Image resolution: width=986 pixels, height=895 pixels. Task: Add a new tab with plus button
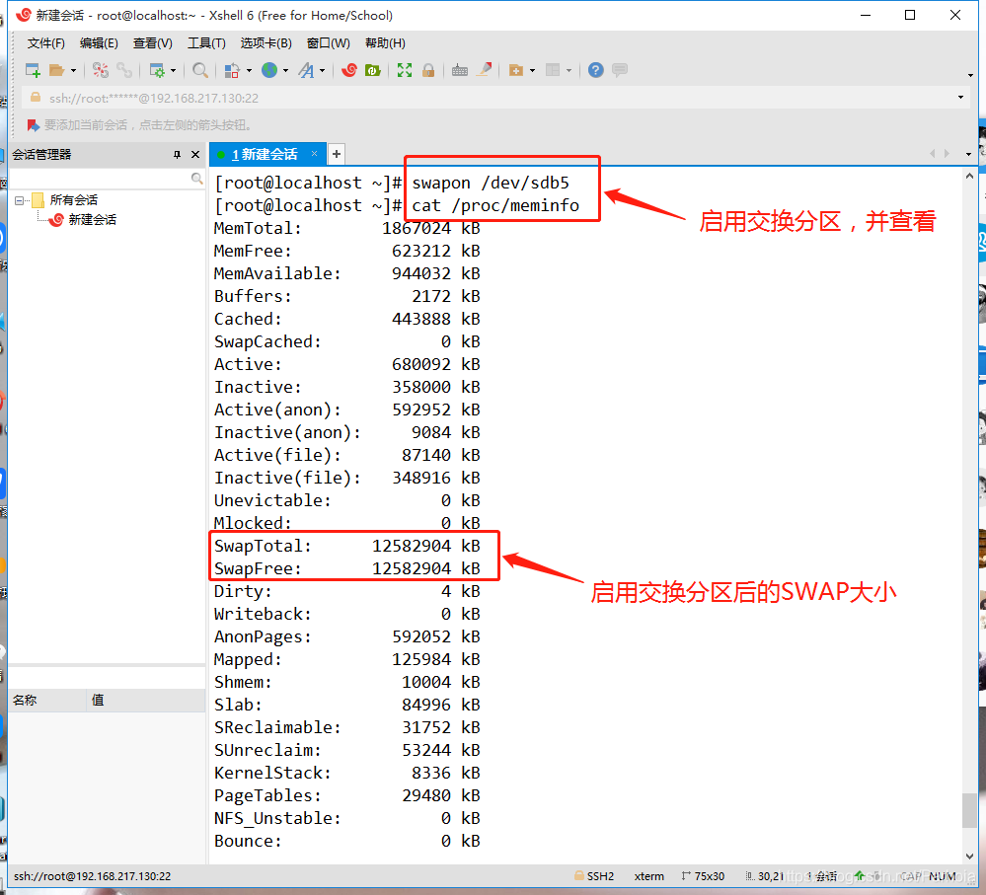click(337, 154)
